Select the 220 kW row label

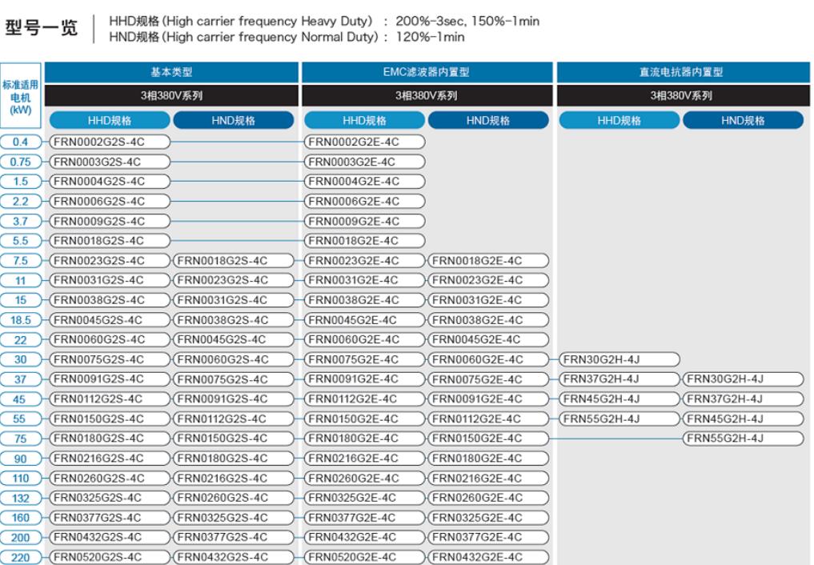pos(20,557)
